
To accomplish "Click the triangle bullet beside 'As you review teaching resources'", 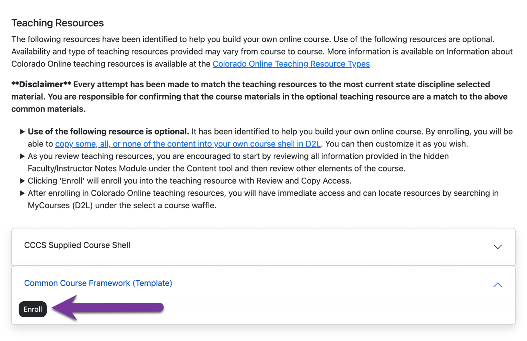I will click(x=22, y=156).
